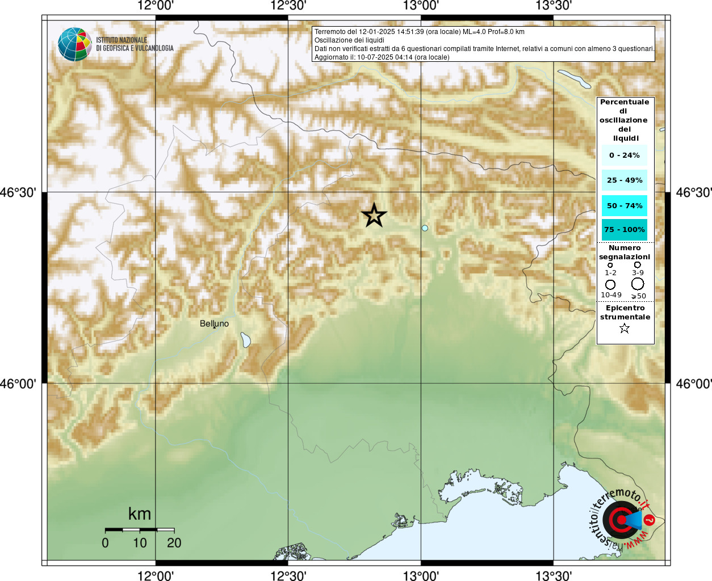712x581 pixels.
Task: Click the 'Oscillazione dei liquidi' header line
Action: click(349, 40)
